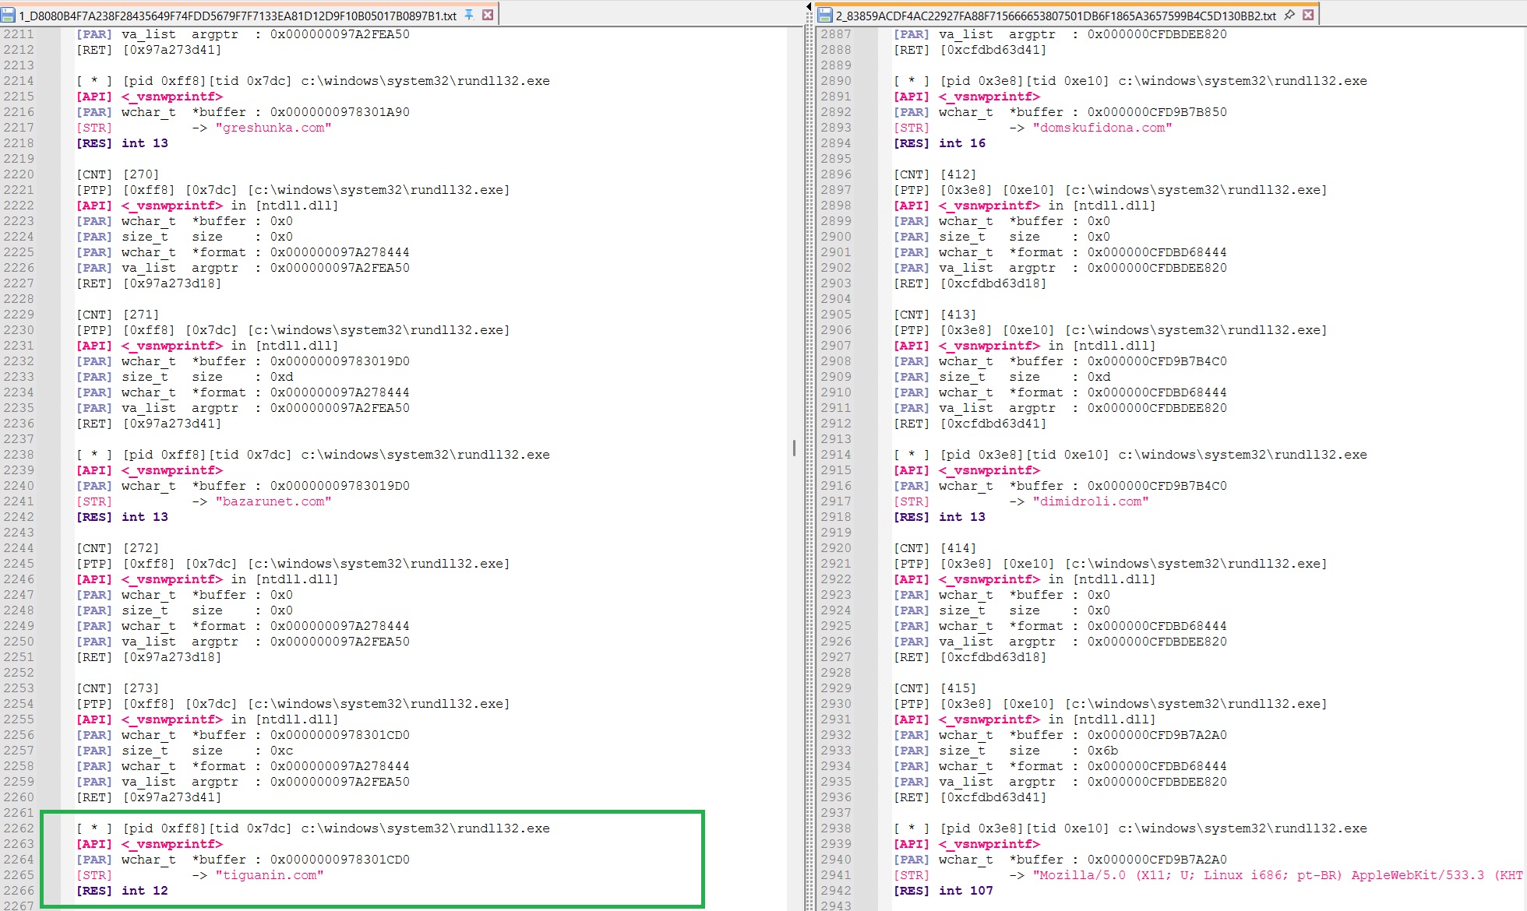Click the left pane vertical scrollbar thumb
The width and height of the screenshot is (1527, 911).
[x=794, y=448]
